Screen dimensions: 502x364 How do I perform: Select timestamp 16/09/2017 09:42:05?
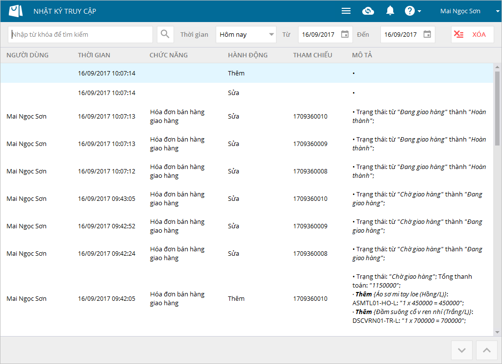(x=106, y=298)
